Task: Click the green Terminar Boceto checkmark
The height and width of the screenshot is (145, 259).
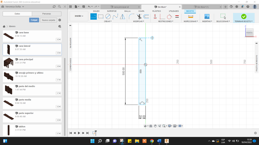Action: [x=244, y=17]
